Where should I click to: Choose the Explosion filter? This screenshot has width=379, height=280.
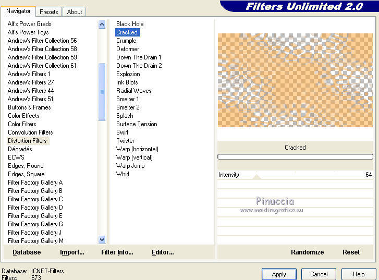click(x=128, y=74)
